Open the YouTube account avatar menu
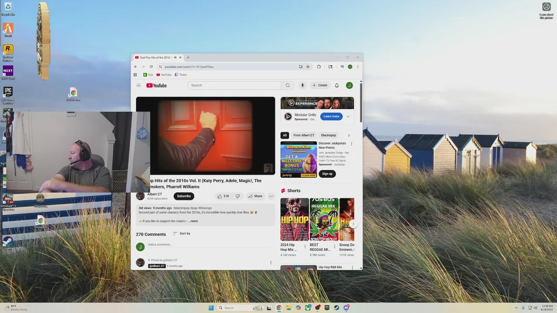 [349, 85]
